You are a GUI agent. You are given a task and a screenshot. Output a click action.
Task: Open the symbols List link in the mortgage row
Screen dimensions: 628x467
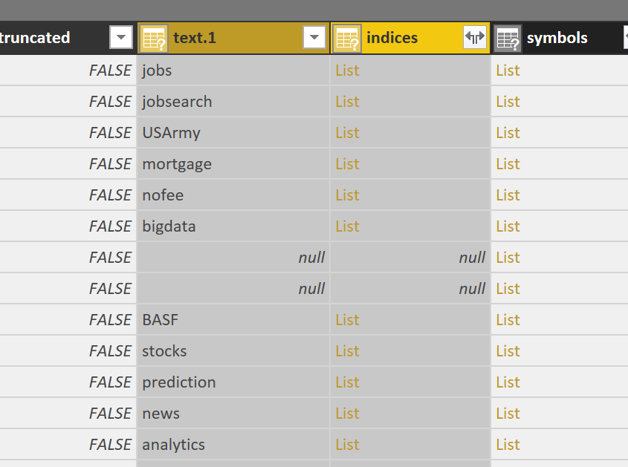tap(508, 164)
